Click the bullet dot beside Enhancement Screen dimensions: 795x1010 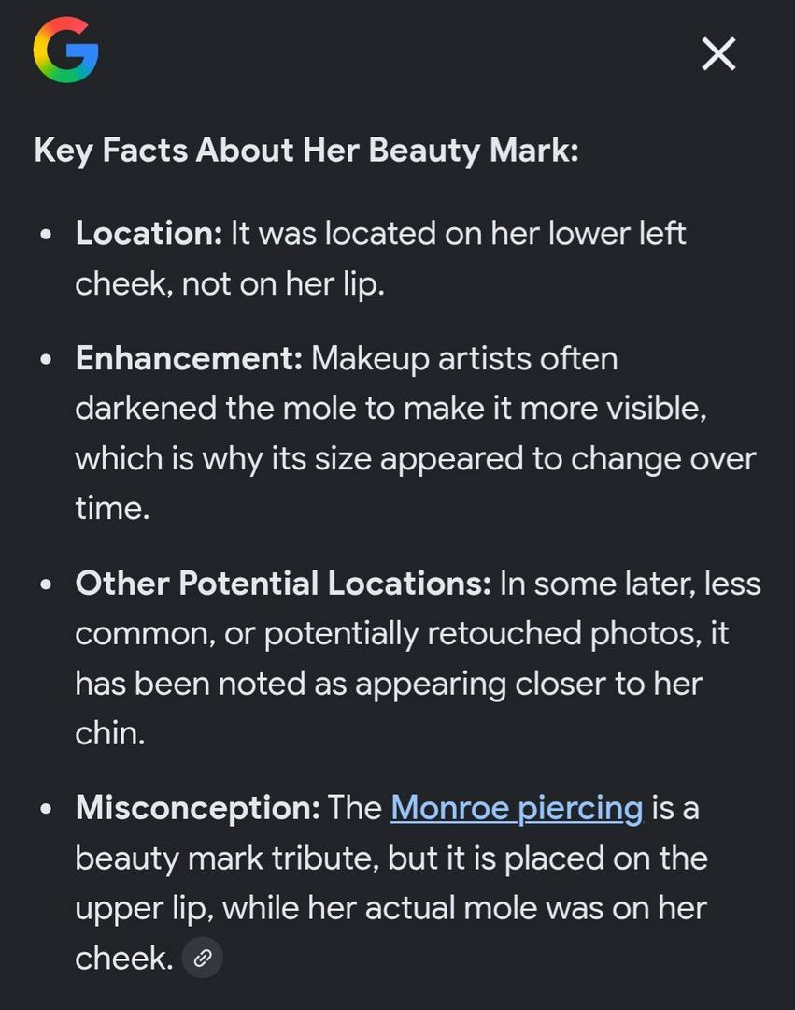47,360
